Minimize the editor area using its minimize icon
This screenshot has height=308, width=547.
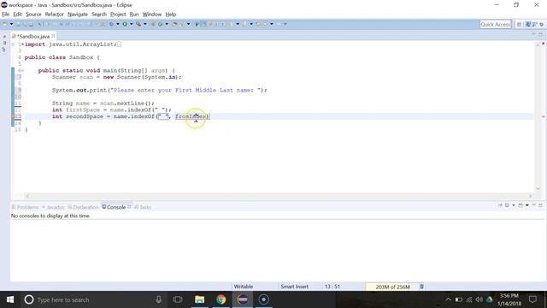click(x=533, y=34)
